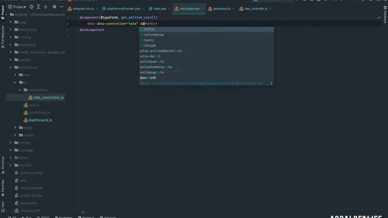This screenshot has width=388, height=218.
Task: Open the completion popup three-dots menu
Action: (x=271, y=84)
